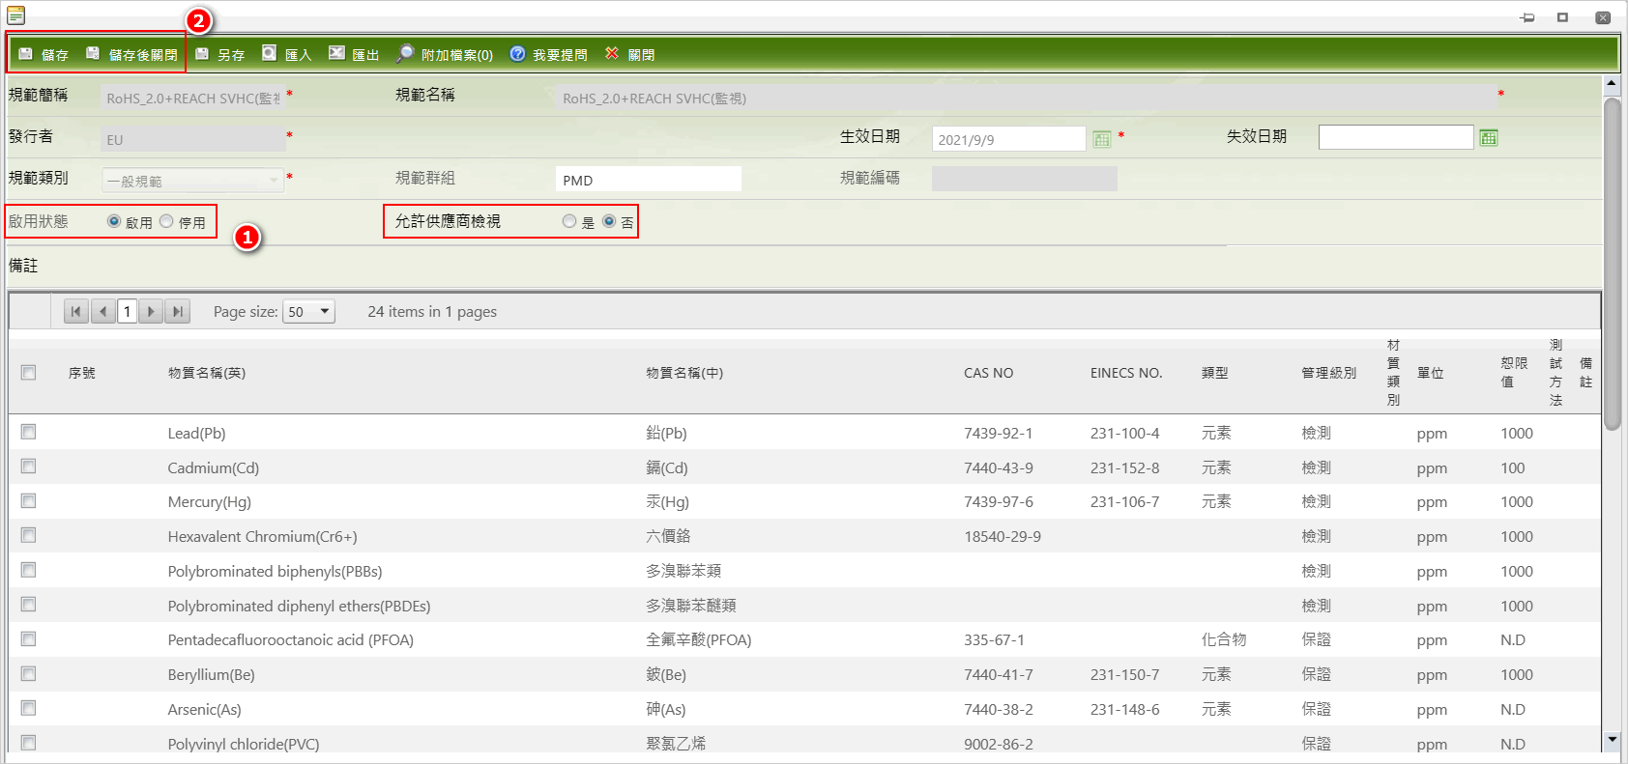Click the 規範群組 PMD field
This screenshot has width=1628, height=764.
click(x=649, y=180)
